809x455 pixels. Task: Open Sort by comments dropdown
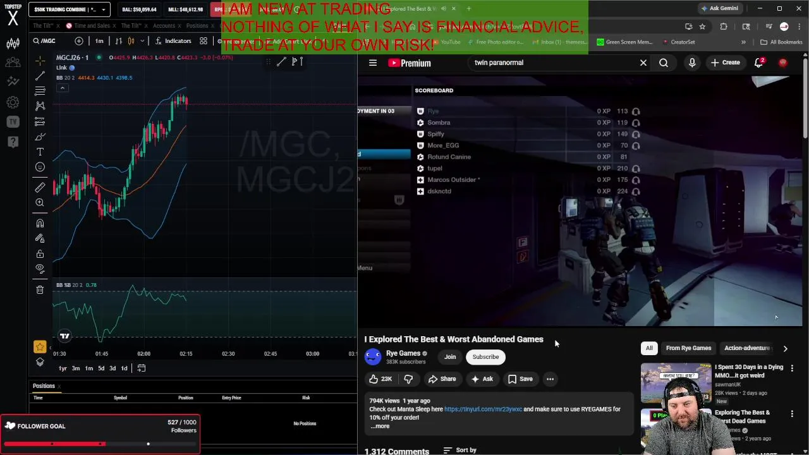pos(460,450)
